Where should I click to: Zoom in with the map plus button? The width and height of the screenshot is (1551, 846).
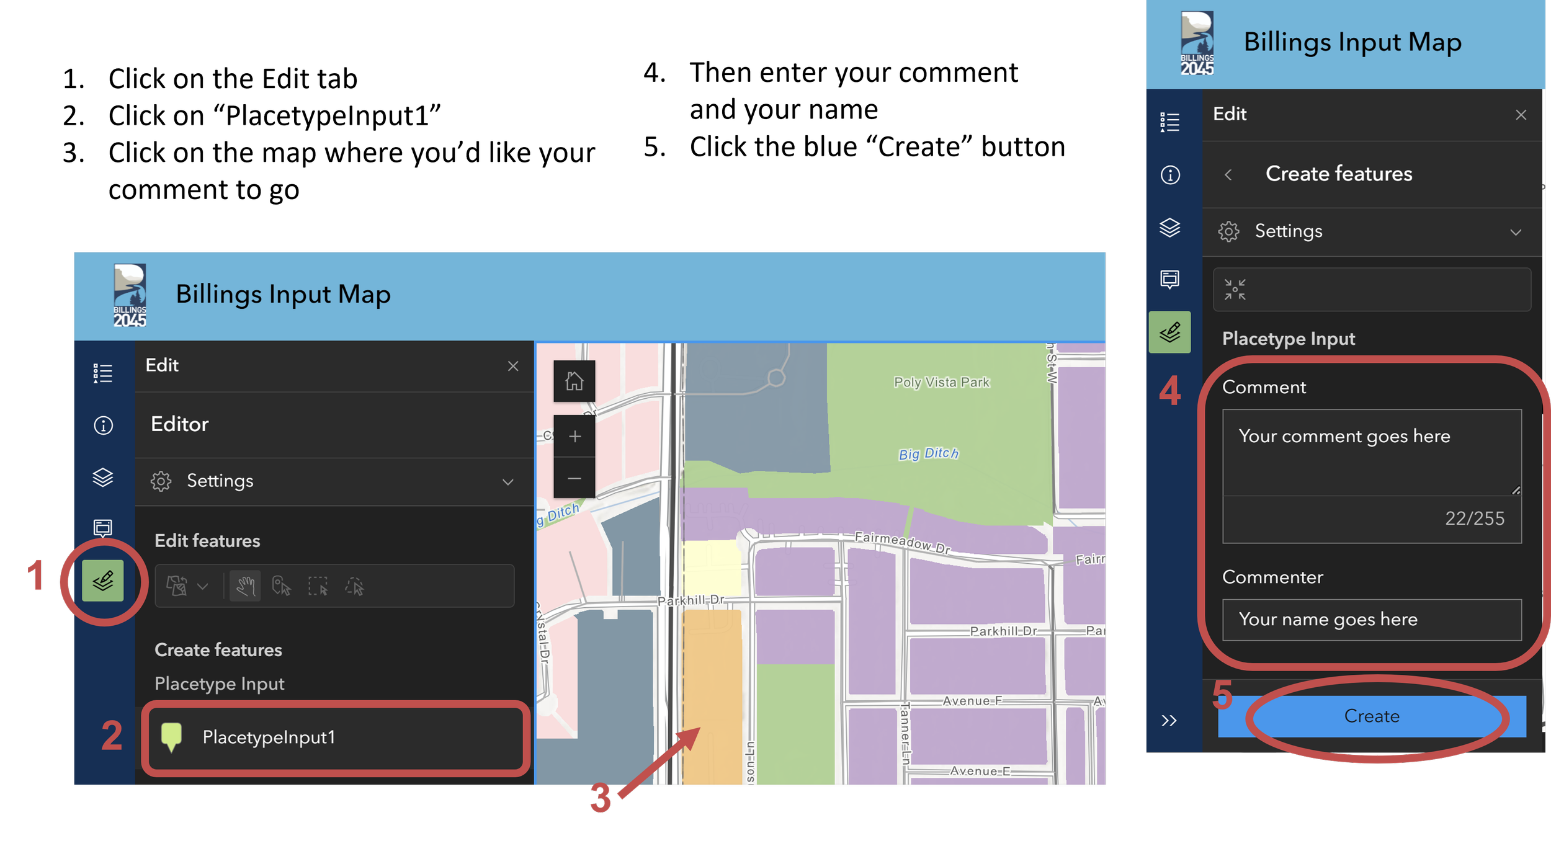pos(574,437)
